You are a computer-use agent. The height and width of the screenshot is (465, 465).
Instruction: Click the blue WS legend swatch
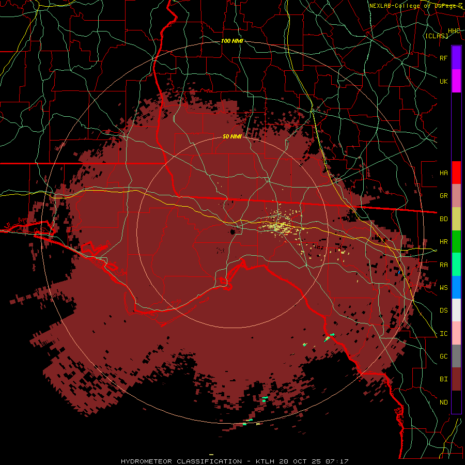(x=456, y=287)
